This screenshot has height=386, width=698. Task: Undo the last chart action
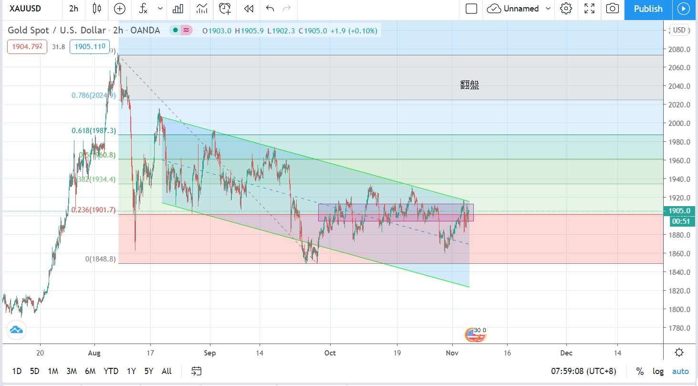pyautogui.click(x=270, y=9)
